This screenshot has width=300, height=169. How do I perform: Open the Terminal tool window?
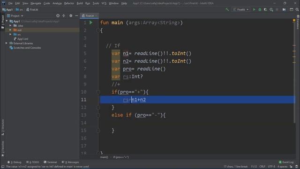50,162
